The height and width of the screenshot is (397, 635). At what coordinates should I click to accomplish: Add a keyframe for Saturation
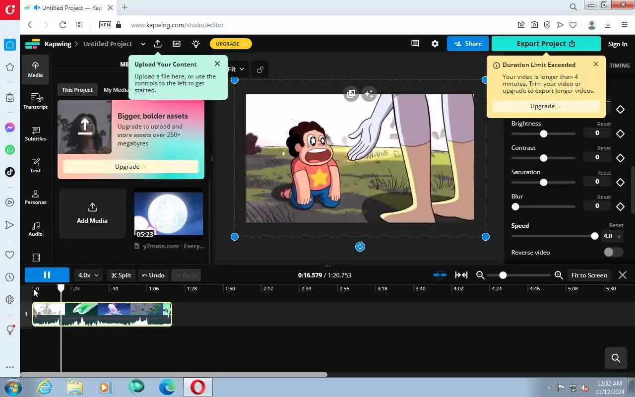620,182
